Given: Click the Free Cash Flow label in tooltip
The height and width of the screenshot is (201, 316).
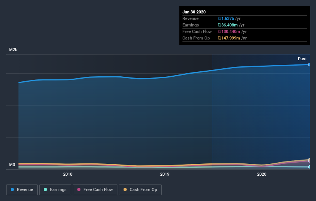Looking at the screenshot, I should coord(197,31).
